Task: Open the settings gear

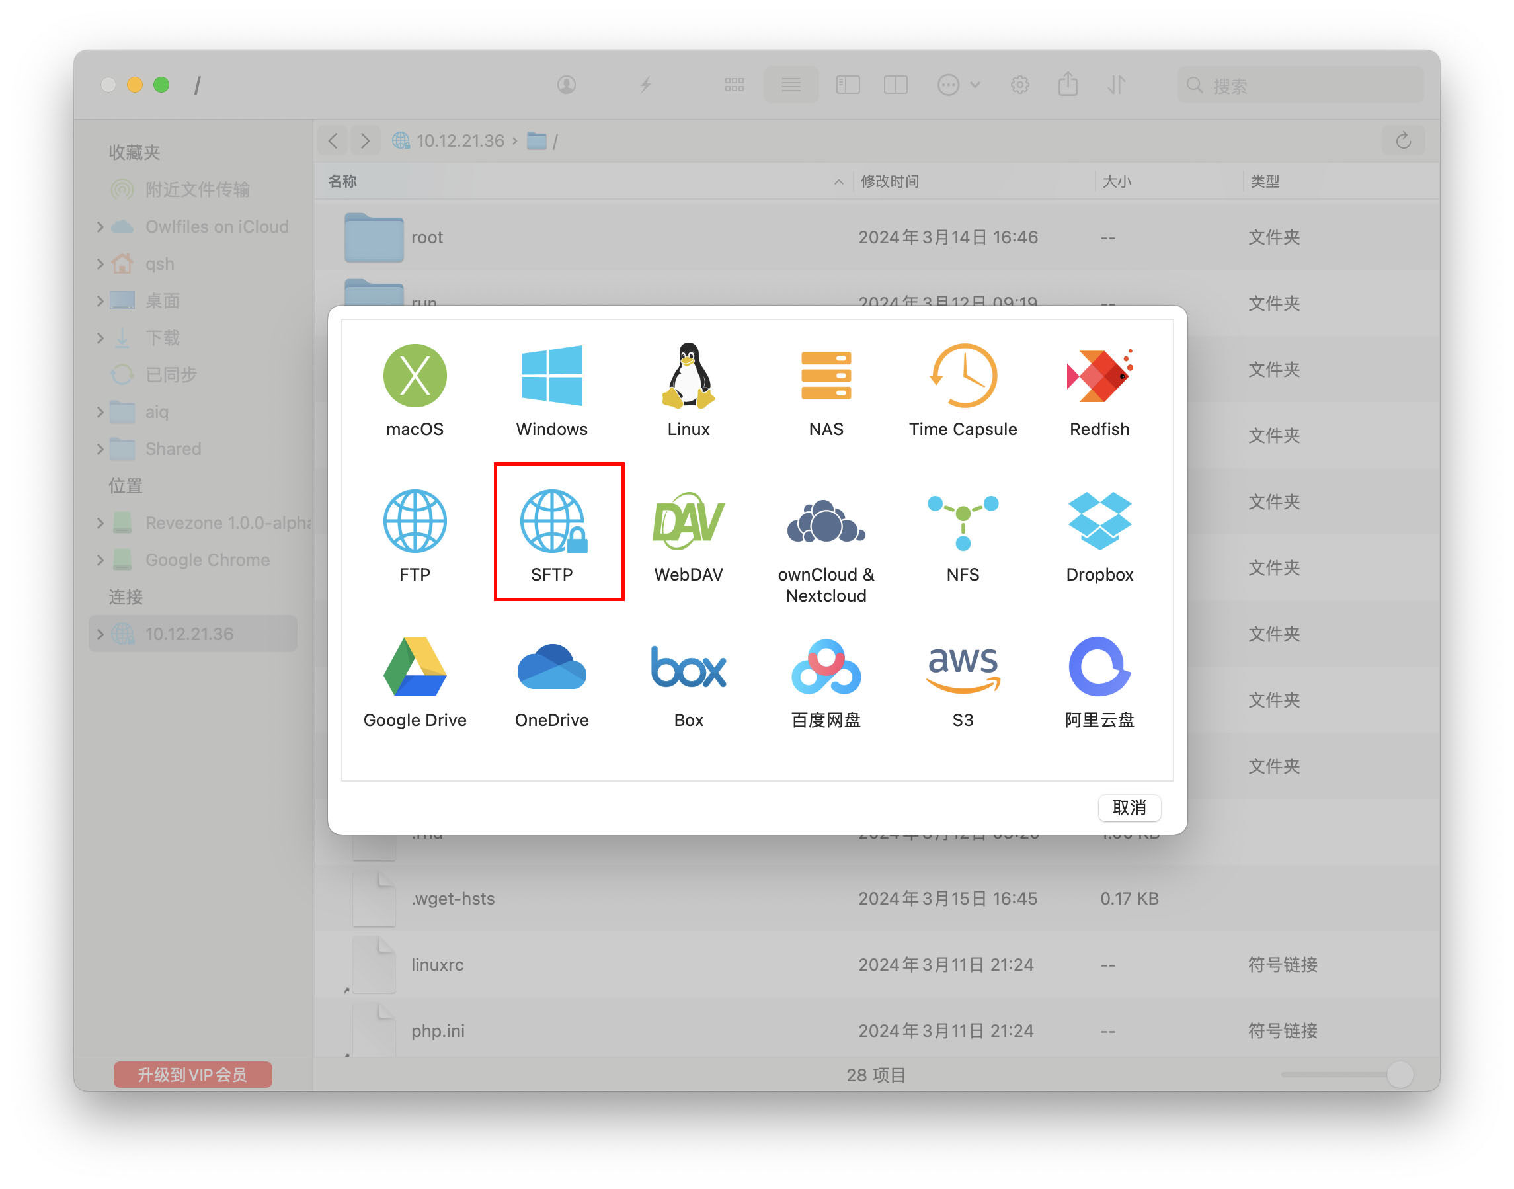Action: (1019, 85)
